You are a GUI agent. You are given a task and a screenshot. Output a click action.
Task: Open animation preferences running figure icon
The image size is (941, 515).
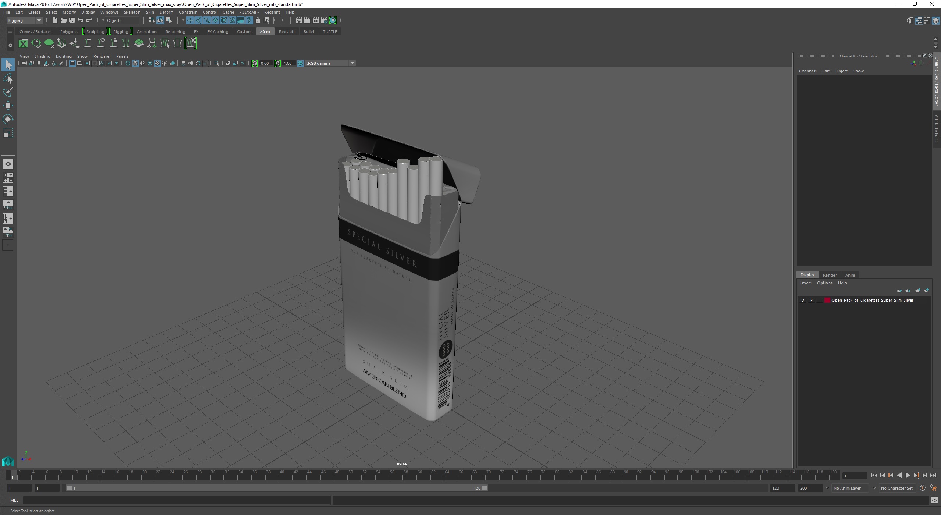(933, 488)
